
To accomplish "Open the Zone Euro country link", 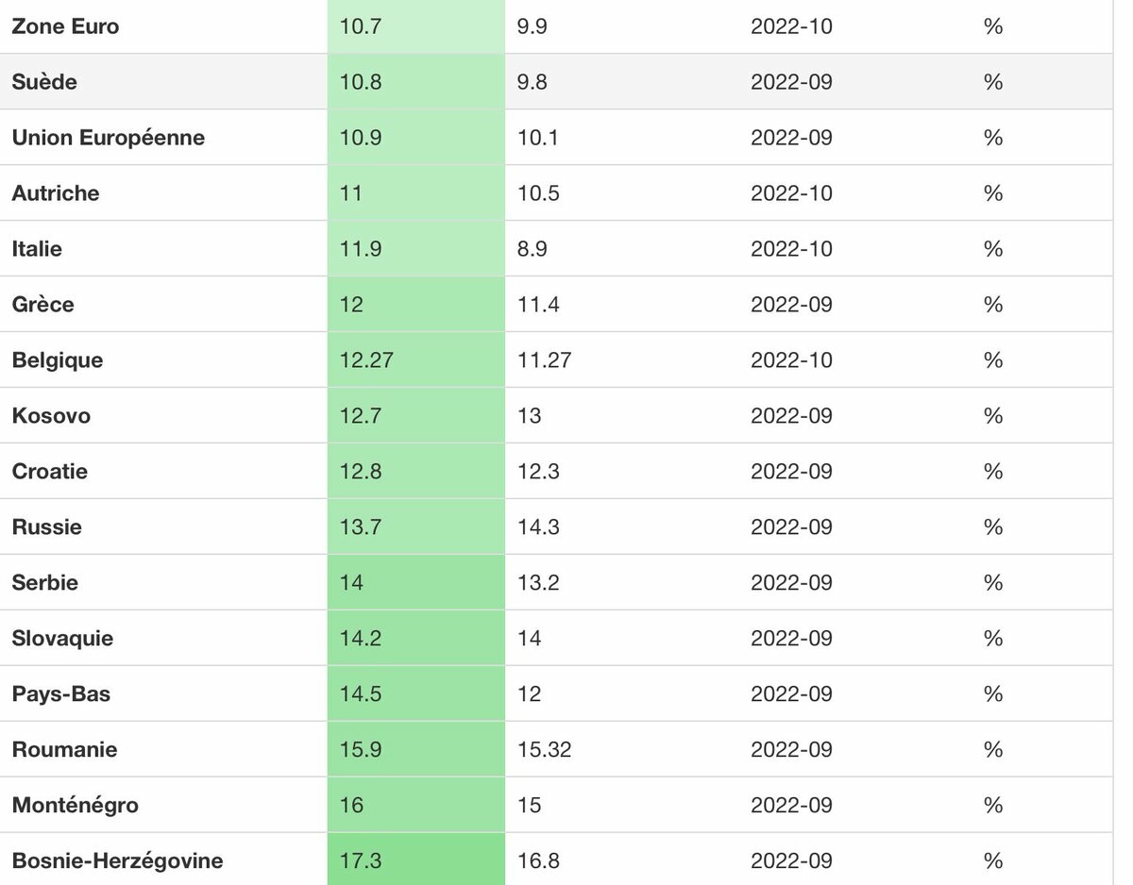I will [x=65, y=26].
